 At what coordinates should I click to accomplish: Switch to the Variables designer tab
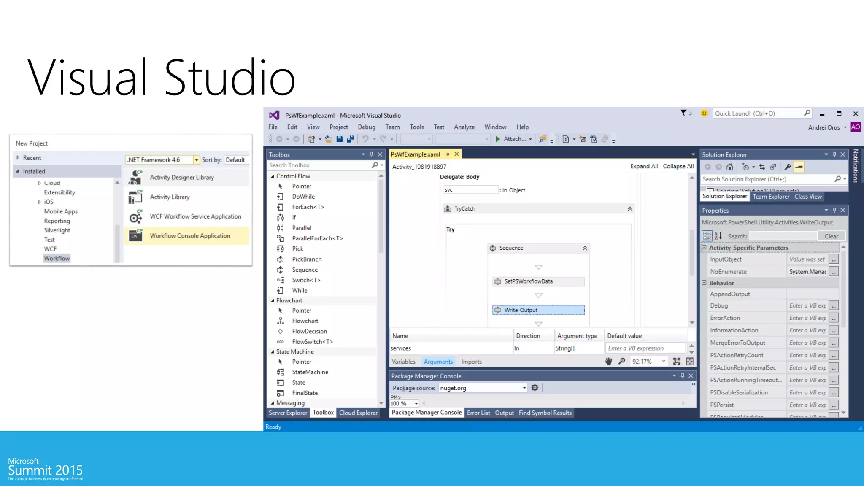tap(403, 362)
